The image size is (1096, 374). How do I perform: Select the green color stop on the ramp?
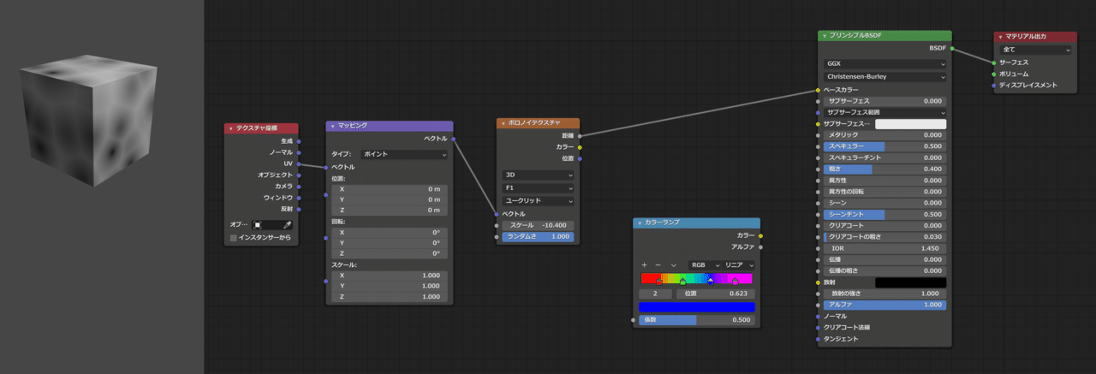click(682, 281)
